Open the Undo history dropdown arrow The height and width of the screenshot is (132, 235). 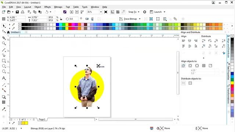pyautogui.click(x=50, y=12)
